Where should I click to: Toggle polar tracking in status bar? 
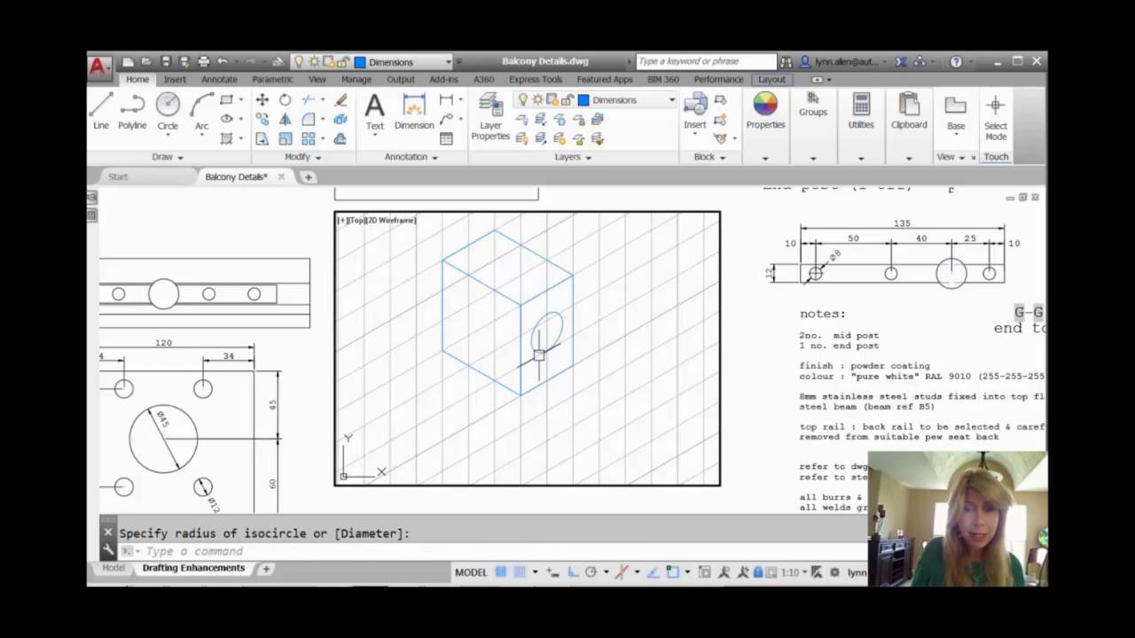pos(591,572)
